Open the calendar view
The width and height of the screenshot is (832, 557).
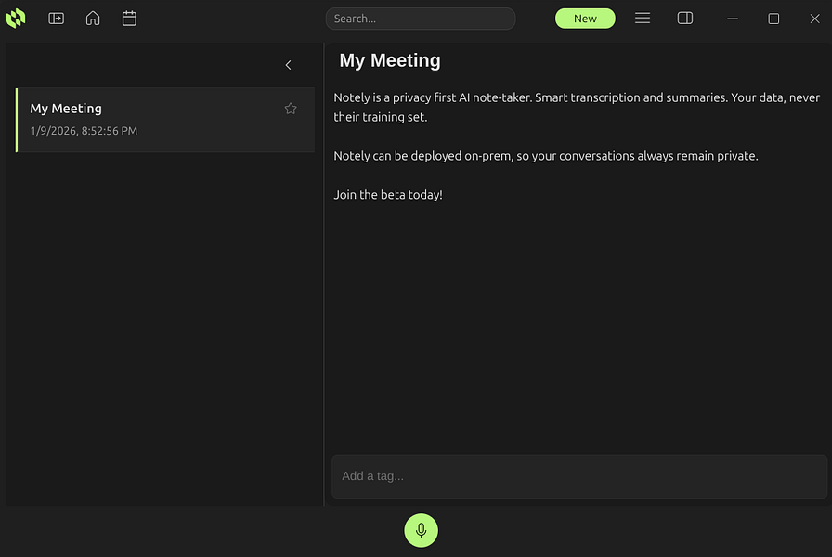click(129, 19)
